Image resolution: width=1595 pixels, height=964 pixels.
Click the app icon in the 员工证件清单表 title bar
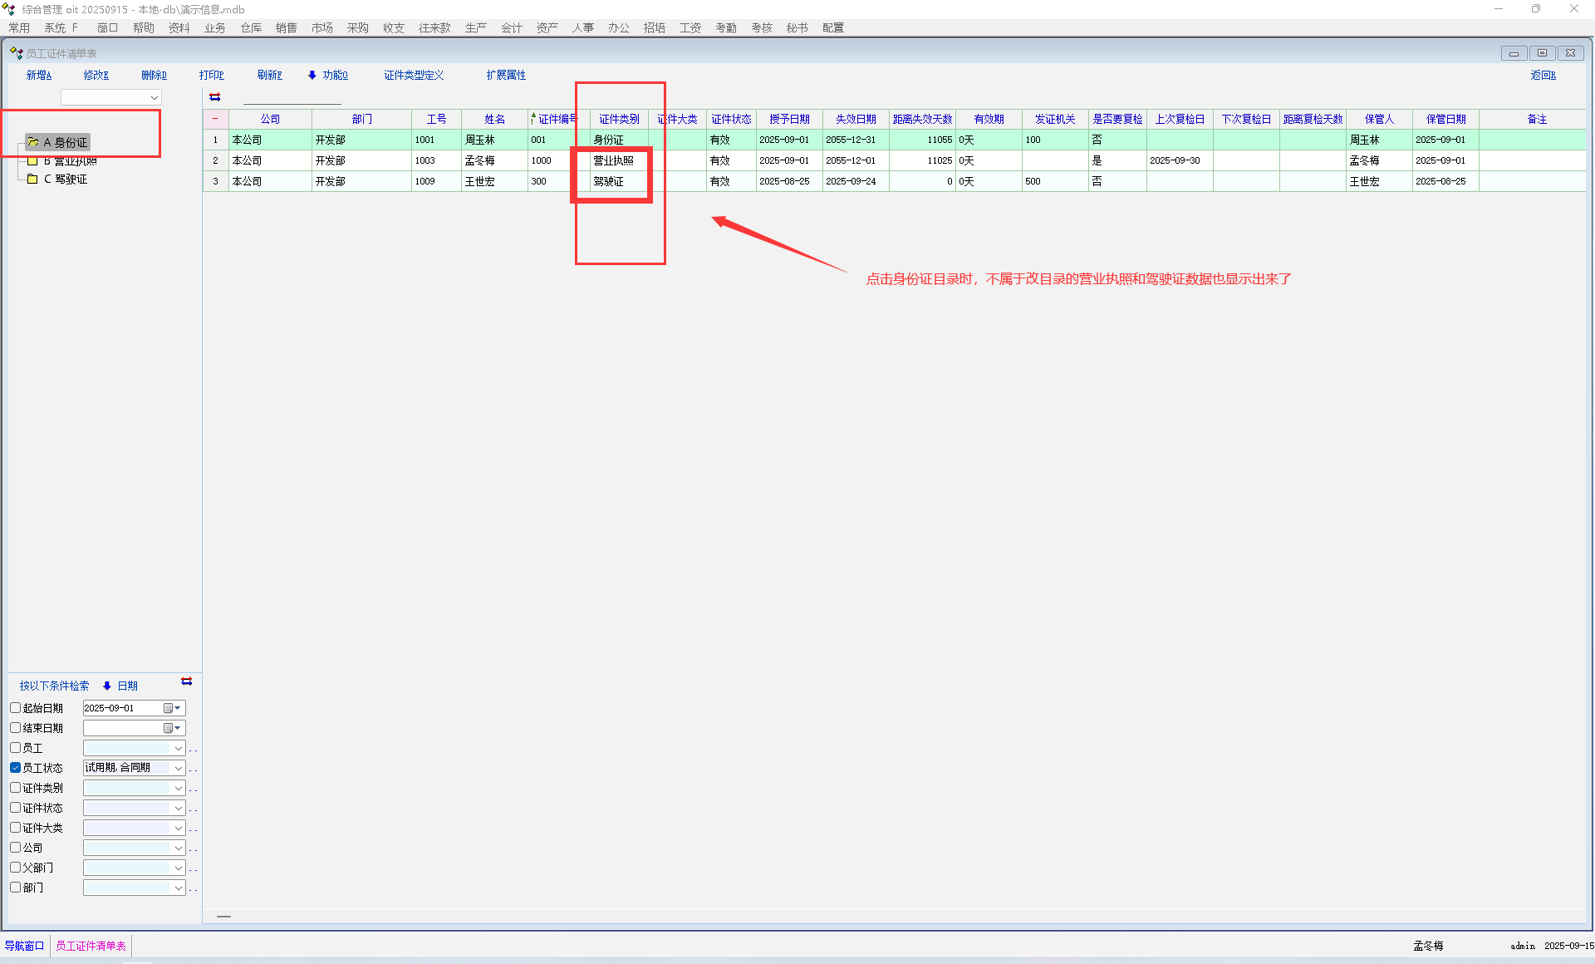click(x=16, y=53)
